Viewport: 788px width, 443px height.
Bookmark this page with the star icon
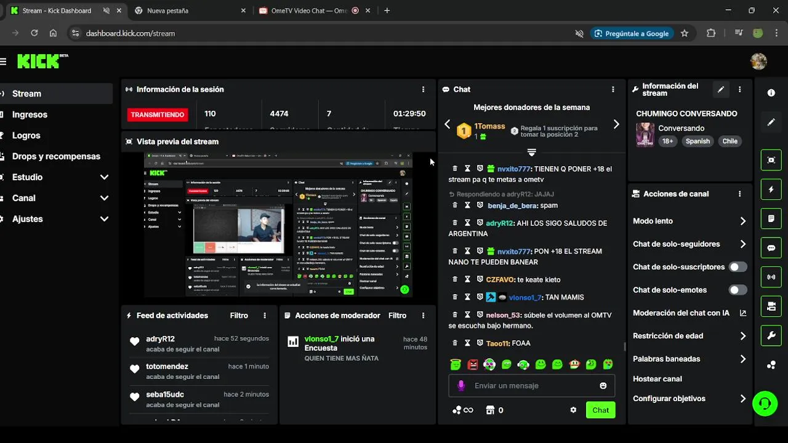click(x=685, y=33)
